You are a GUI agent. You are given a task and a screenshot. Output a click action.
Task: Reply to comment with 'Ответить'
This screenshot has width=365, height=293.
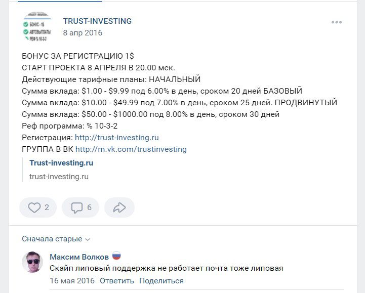[117, 280]
